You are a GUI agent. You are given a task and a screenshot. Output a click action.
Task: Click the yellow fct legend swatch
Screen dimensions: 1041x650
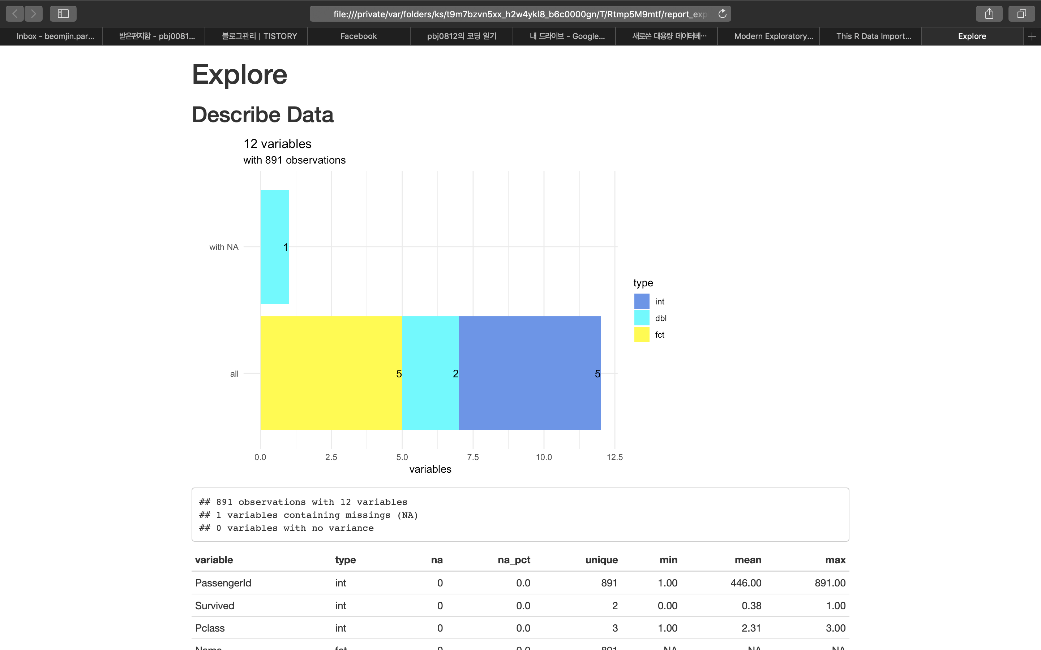pyautogui.click(x=641, y=334)
